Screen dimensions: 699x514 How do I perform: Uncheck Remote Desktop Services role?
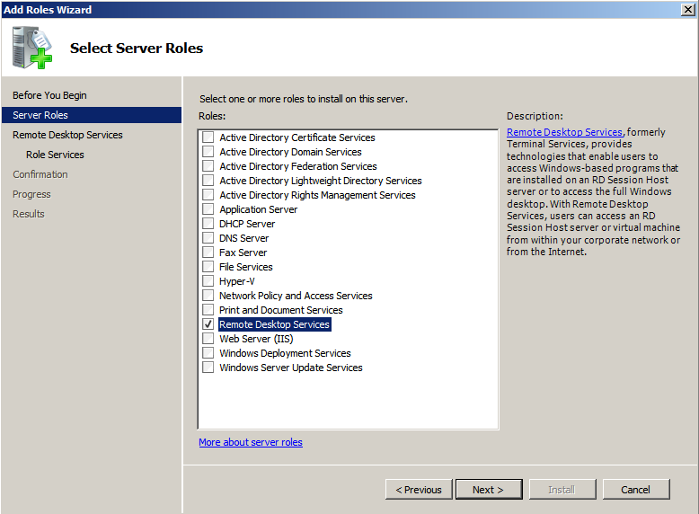(208, 324)
